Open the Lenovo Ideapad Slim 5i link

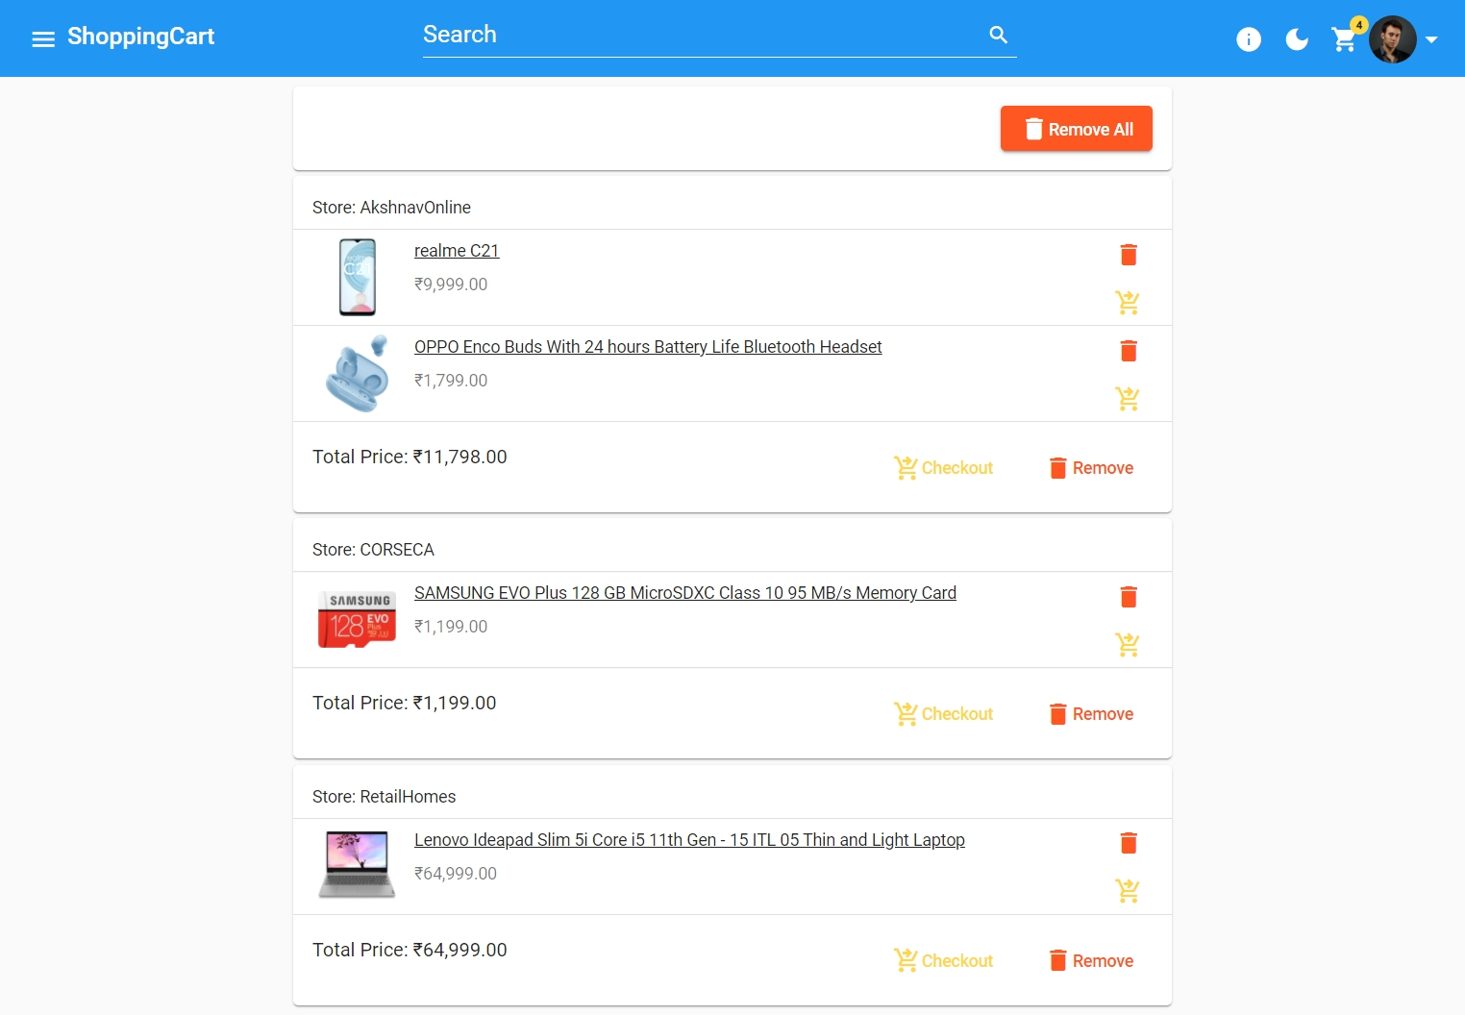(x=689, y=840)
